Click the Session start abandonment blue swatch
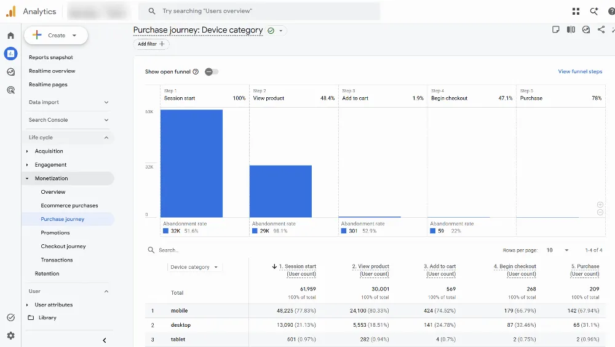The height and width of the screenshot is (347, 615). click(165, 231)
